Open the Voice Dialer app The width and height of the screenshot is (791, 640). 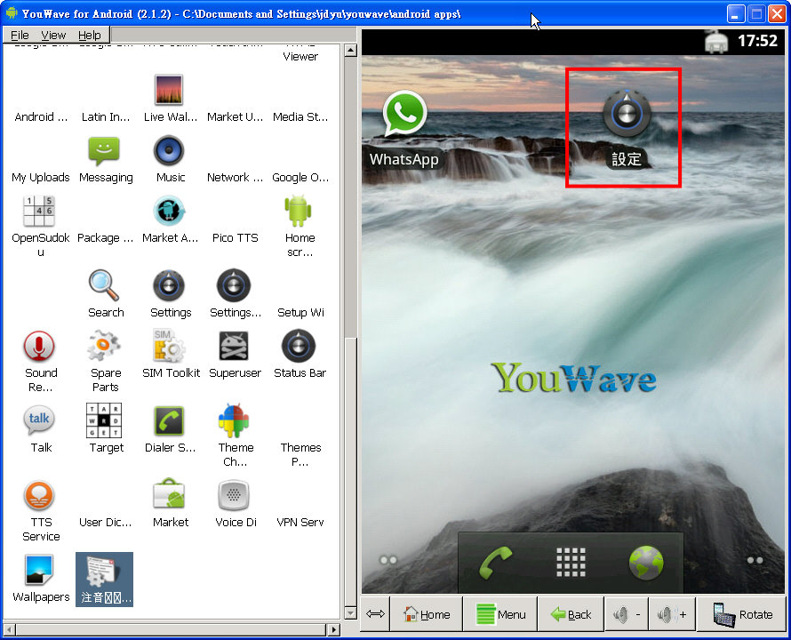[x=234, y=496]
